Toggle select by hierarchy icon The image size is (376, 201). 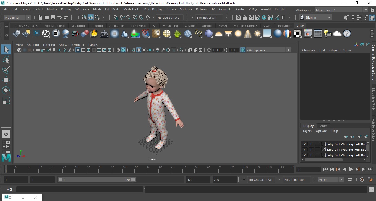coord(84,17)
